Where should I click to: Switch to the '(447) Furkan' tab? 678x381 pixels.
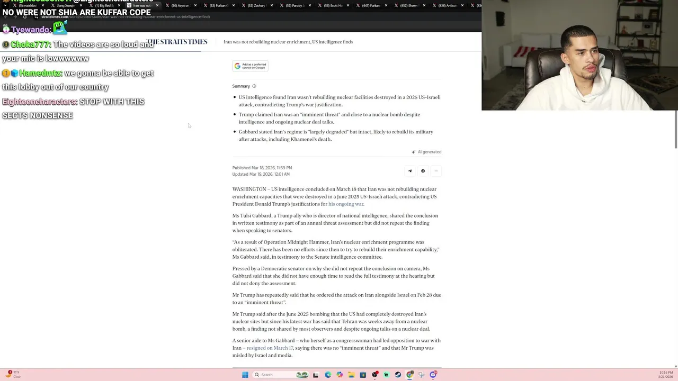click(x=371, y=5)
